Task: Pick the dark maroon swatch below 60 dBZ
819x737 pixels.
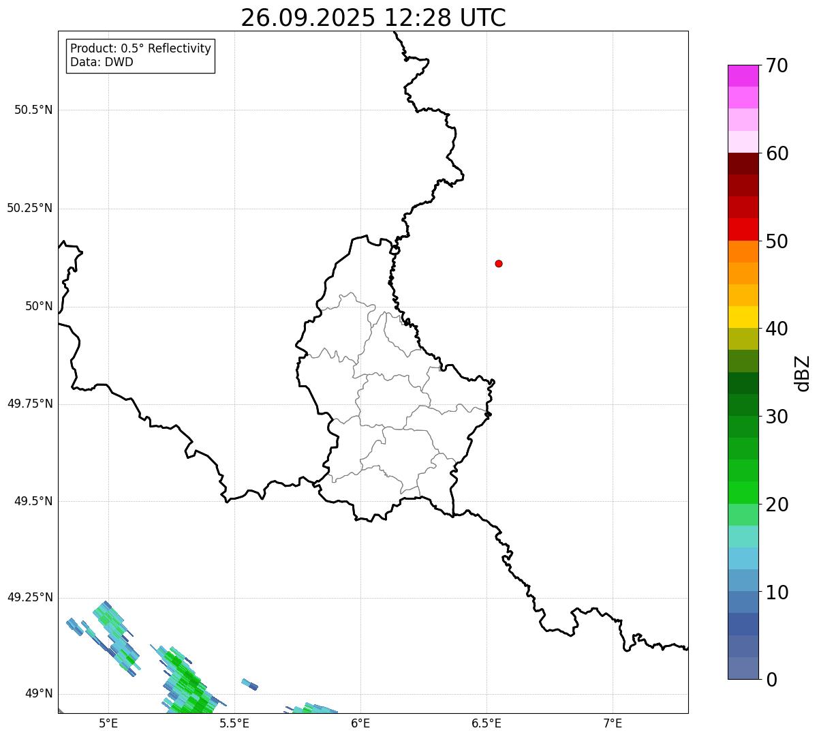Action: pyautogui.click(x=743, y=164)
